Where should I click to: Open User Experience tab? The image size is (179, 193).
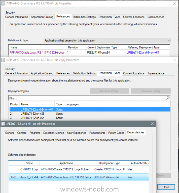pyautogui.click(x=77, y=133)
